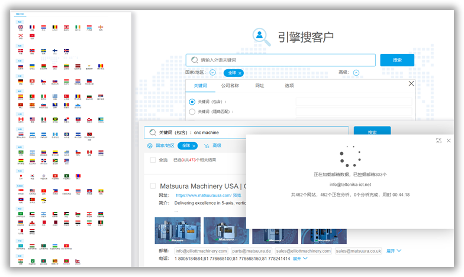This screenshot has width=464, height=277.
Task: Click the sales@matsuura.co.uk email chip
Action: (359, 251)
